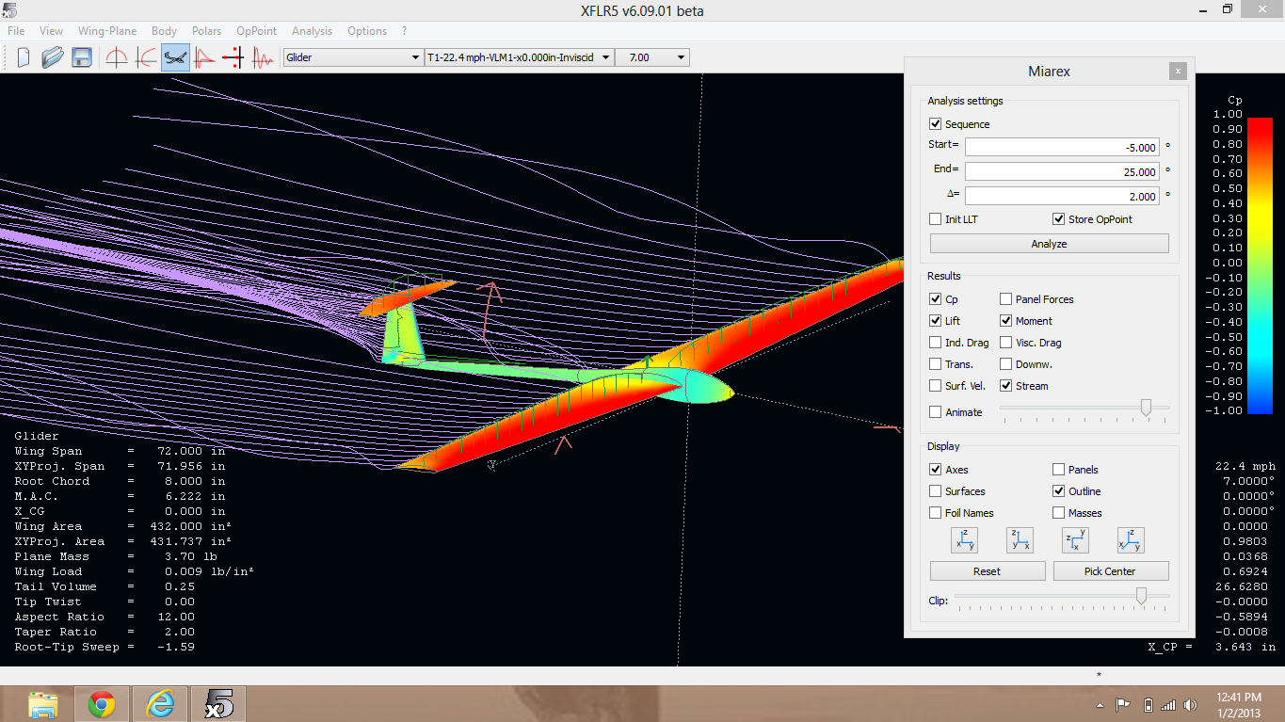
Task: Create a new project document
Action: click(x=23, y=56)
